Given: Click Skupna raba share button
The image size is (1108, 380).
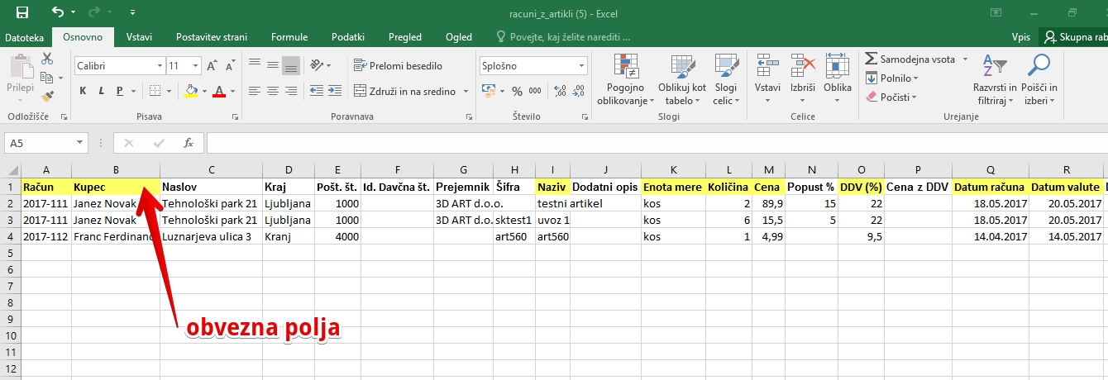Looking at the screenshot, I should 1074,37.
